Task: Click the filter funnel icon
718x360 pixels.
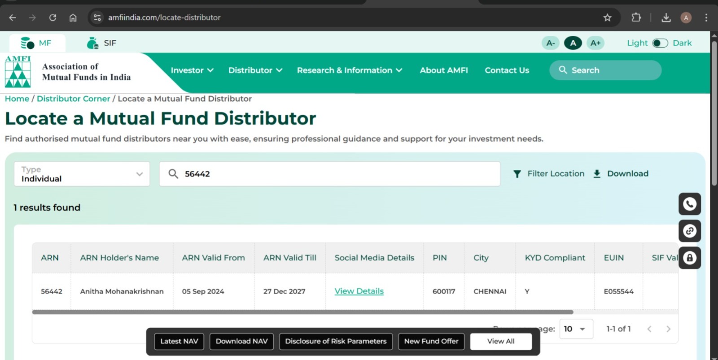Action: coord(517,174)
